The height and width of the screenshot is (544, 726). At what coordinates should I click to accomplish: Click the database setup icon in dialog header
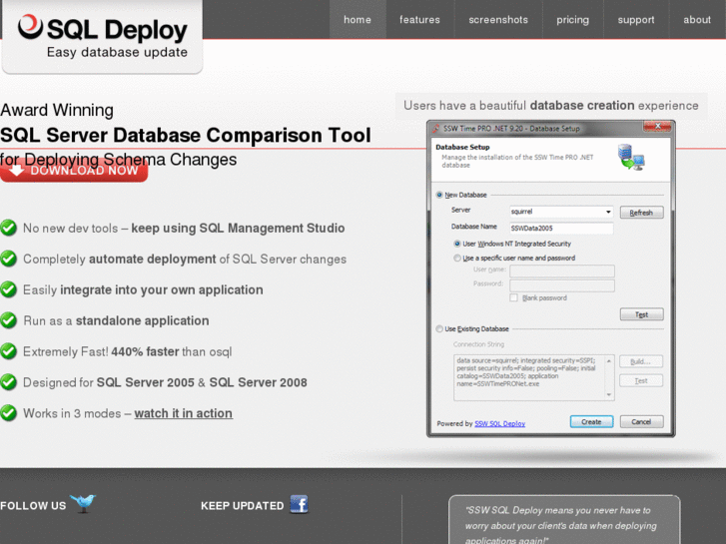point(630,157)
